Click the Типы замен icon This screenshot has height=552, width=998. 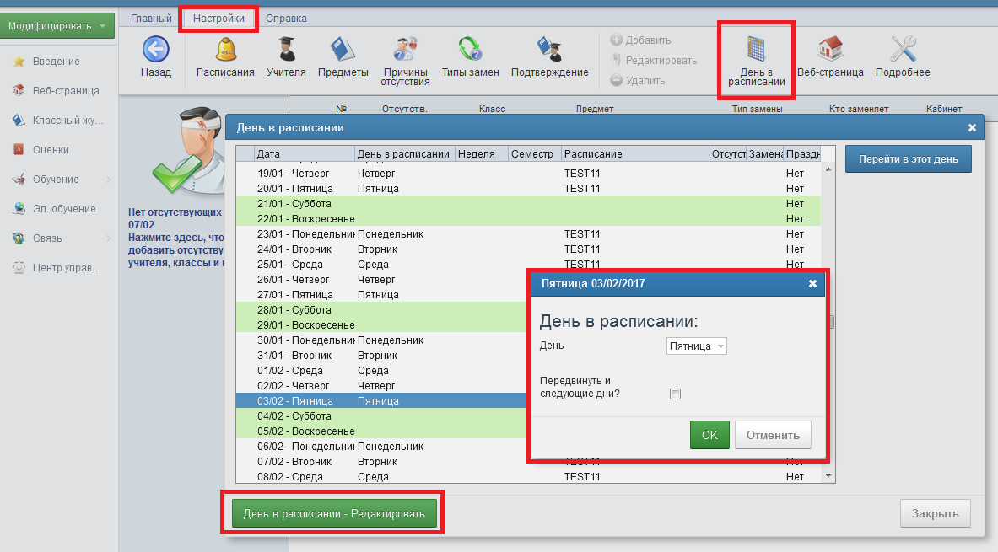tap(470, 50)
